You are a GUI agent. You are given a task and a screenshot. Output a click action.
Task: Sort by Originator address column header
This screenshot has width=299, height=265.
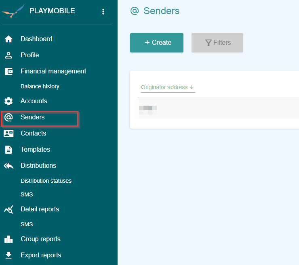click(x=167, y=88)
